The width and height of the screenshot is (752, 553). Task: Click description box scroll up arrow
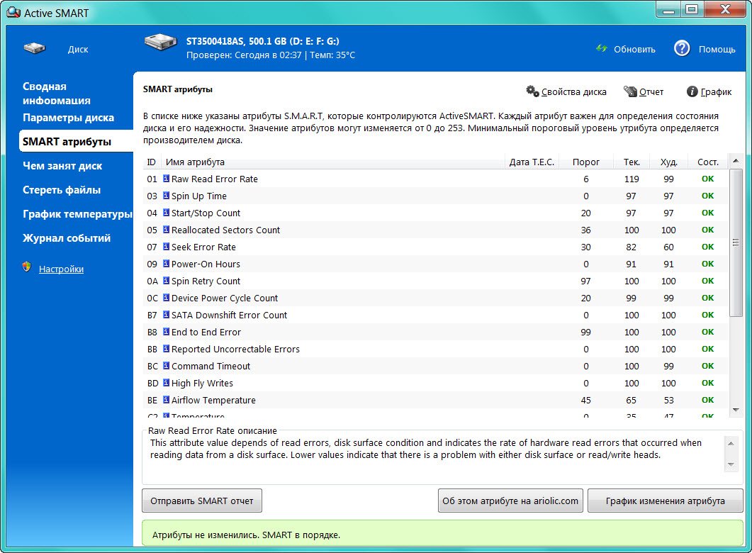(731, 444)
